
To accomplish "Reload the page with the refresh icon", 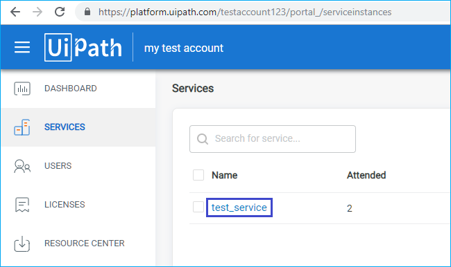I will click(x=60, y=12).
